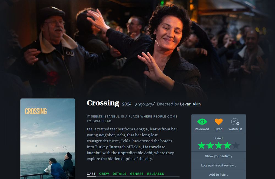Open the Genres tab
Screen dimensions: 275x179
(137, 174)
